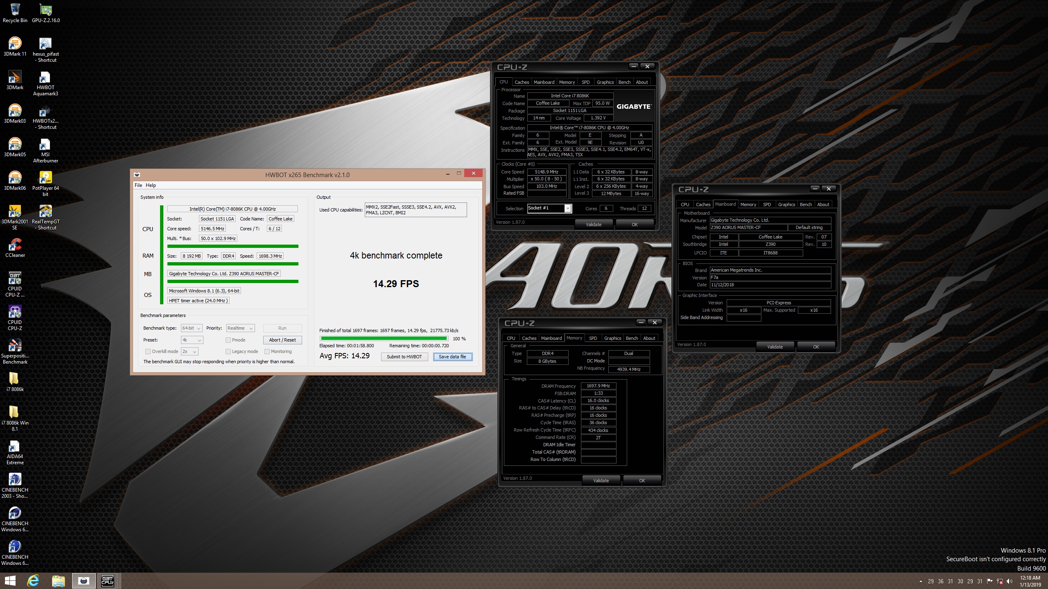Screen dimensions: 1048x589
Task: Select the 3DMark05 desktop icon
Action: (x=15, y=147)
